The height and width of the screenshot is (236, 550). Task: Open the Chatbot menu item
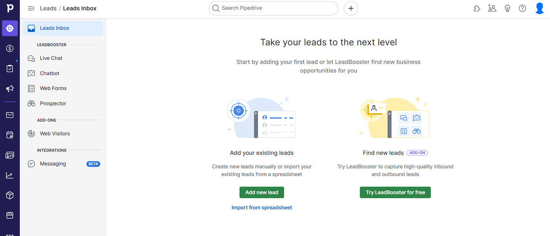[x=63, y=73]
